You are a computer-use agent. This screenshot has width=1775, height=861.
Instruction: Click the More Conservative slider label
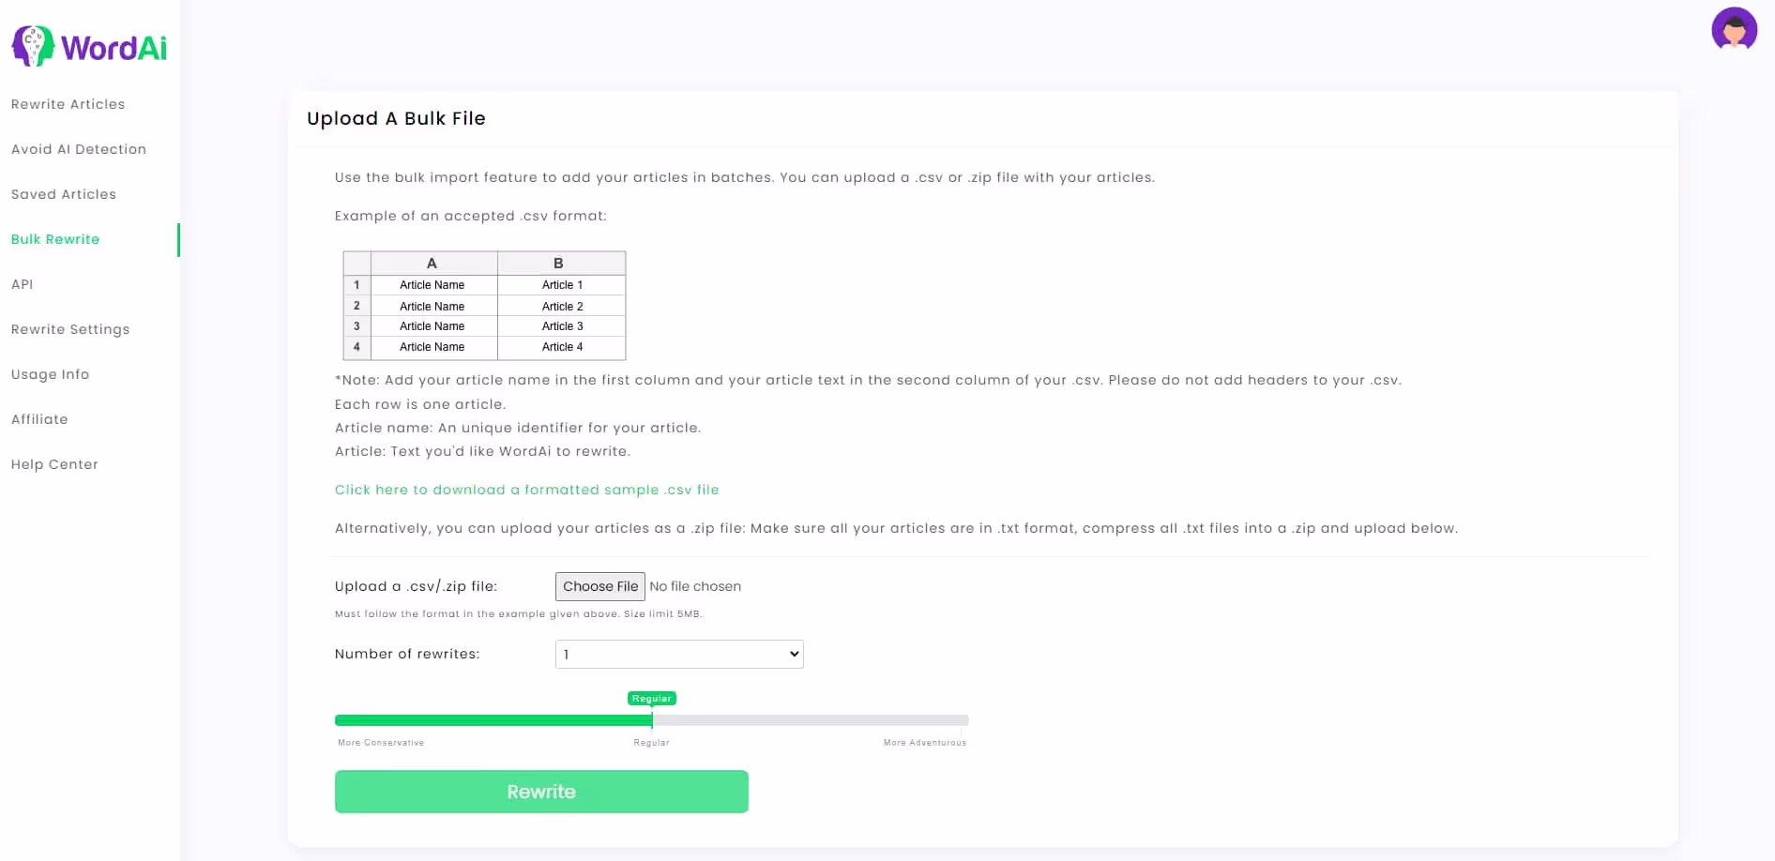[381, 743]
